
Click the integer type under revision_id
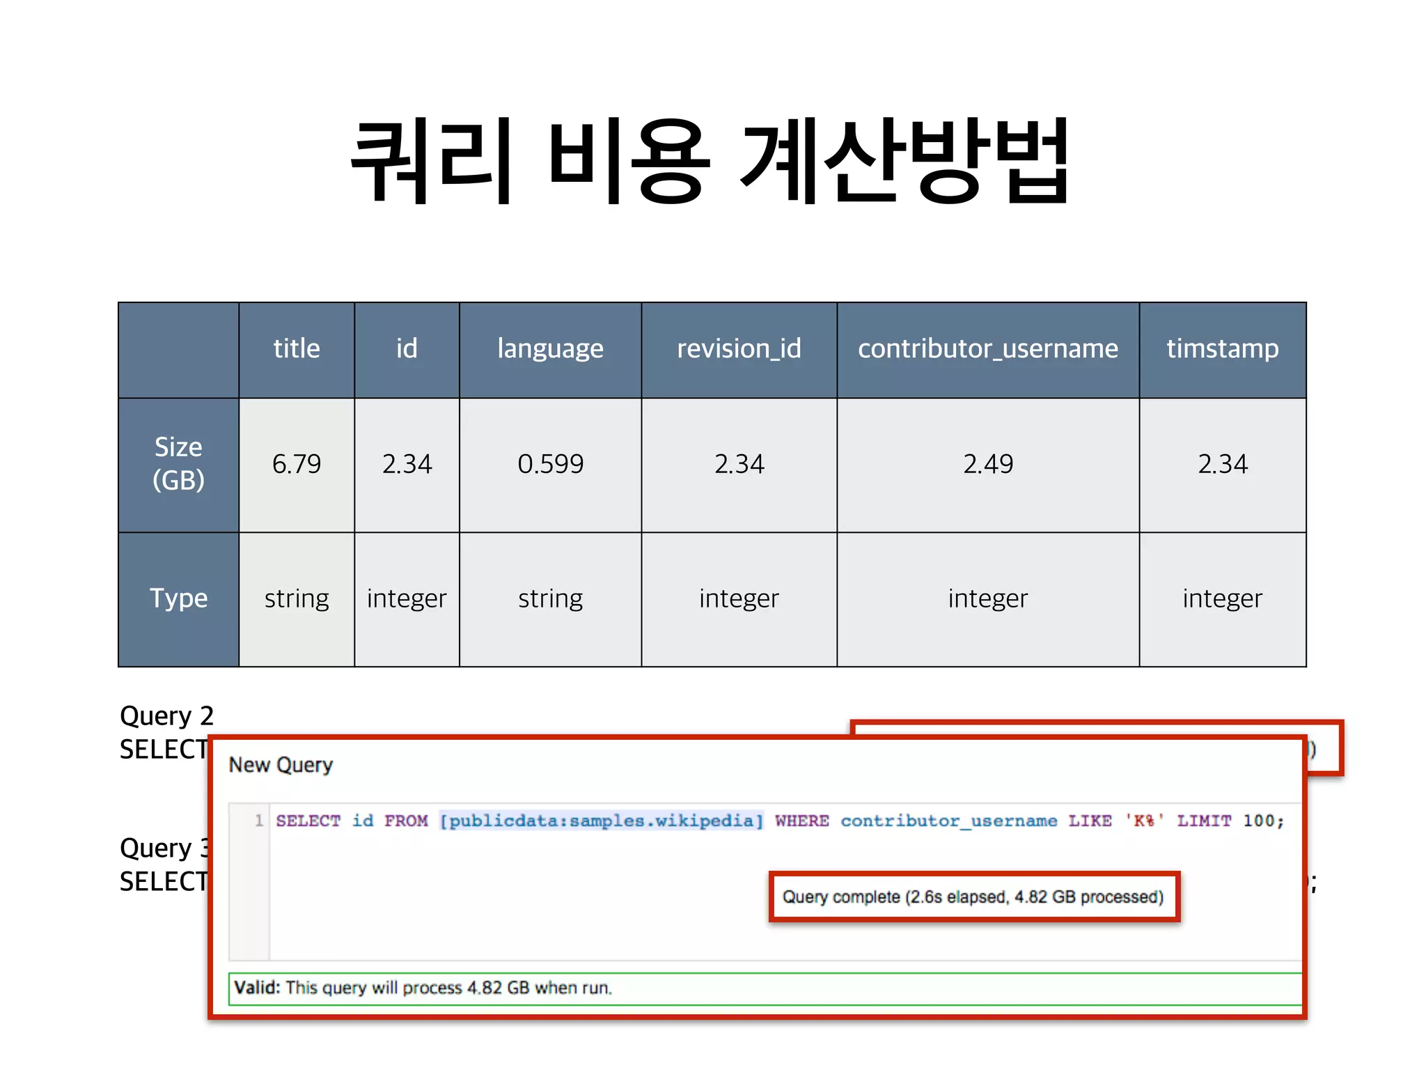(x=739, y=599)
